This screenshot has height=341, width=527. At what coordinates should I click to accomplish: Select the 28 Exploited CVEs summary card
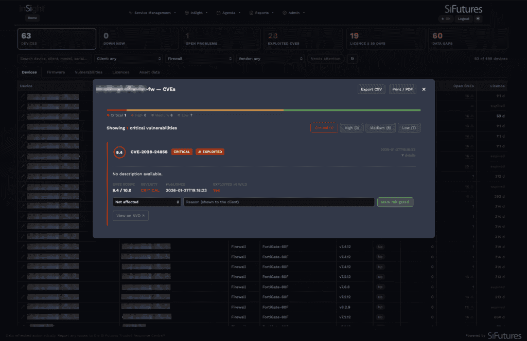(303, 39)
